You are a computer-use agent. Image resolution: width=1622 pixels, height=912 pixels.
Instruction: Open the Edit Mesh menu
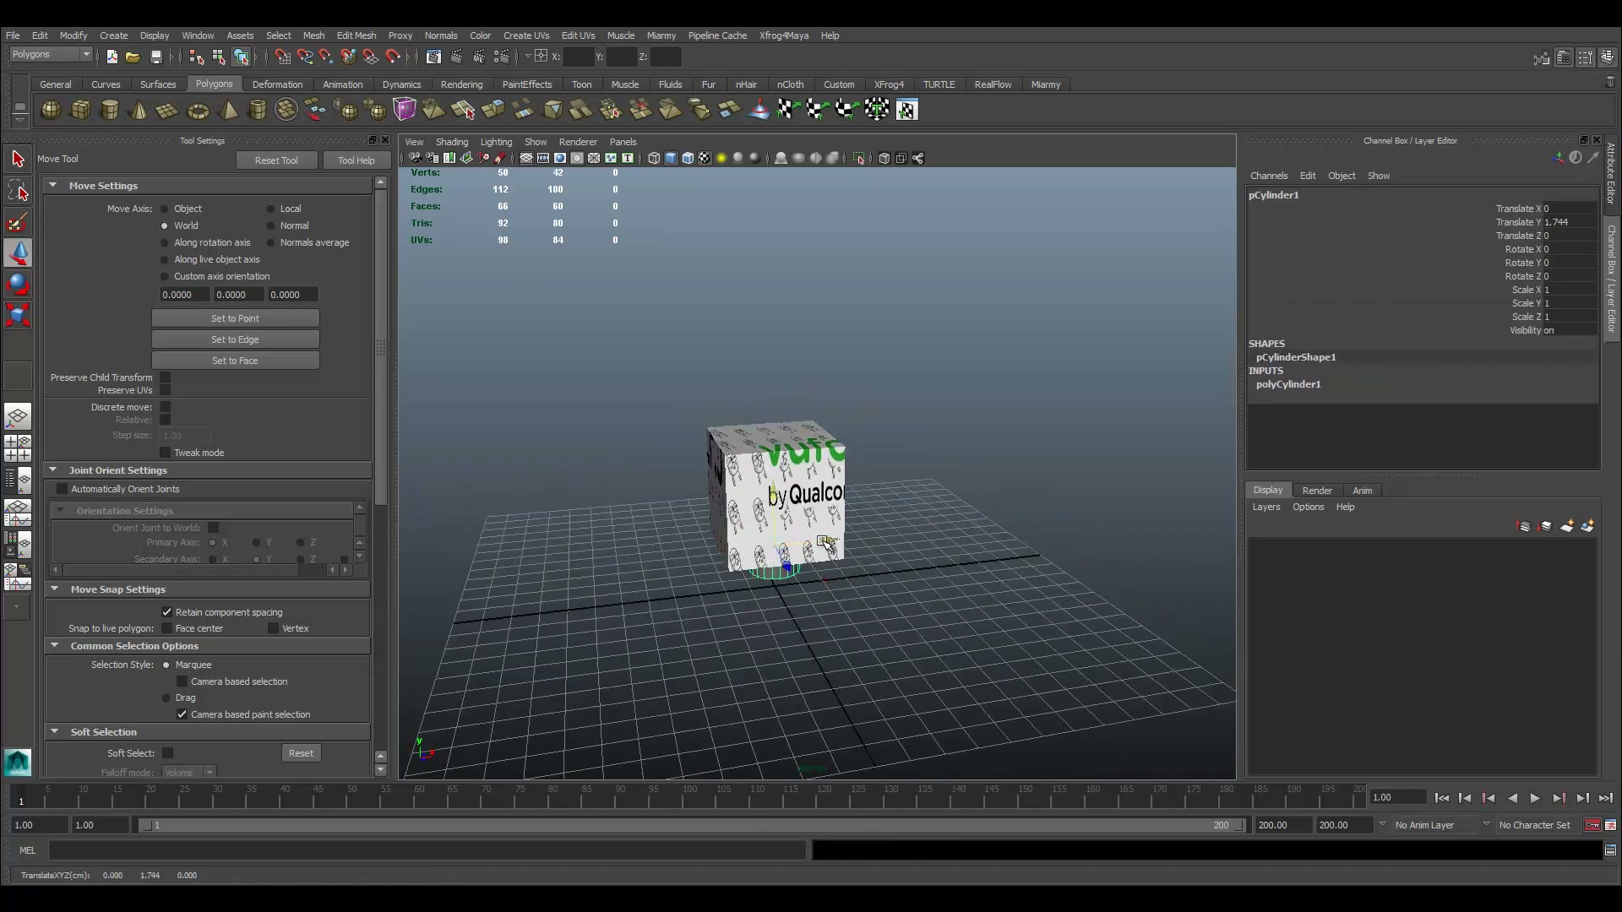(357, 35)
